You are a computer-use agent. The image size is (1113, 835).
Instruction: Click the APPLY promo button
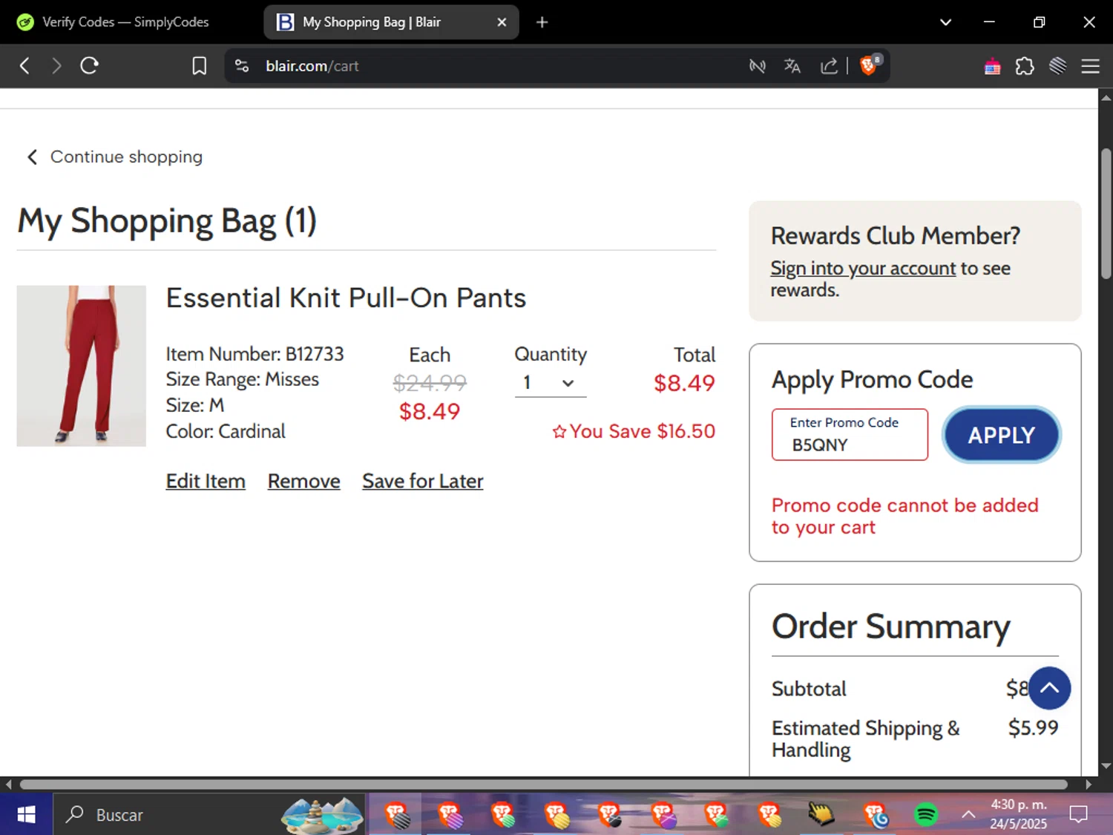coord(1002,435)
